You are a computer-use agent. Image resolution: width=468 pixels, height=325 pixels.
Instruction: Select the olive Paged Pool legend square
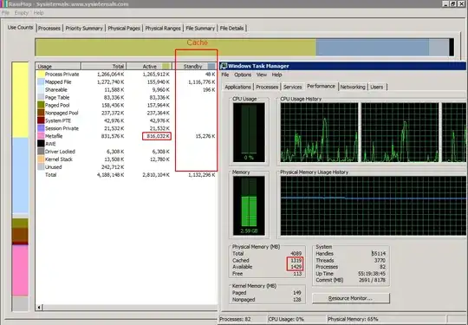[x=41, y=105]
